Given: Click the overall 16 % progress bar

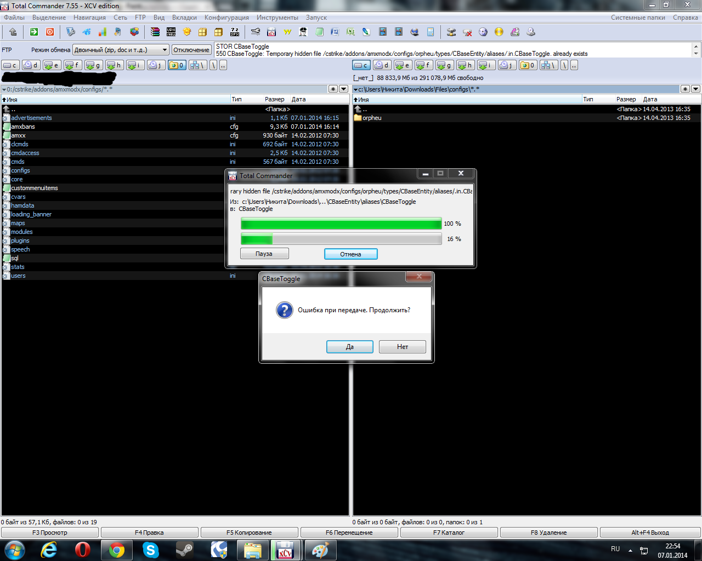Looking at the screenshot, I should pos(341,239).
